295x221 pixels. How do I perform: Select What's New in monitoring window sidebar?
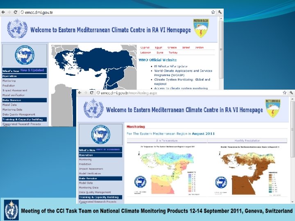(100, 150)
